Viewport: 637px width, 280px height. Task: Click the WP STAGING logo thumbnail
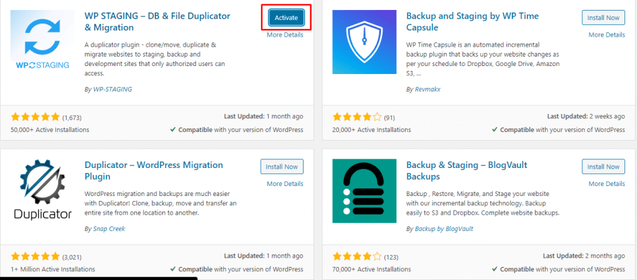[x=43, y=42]
